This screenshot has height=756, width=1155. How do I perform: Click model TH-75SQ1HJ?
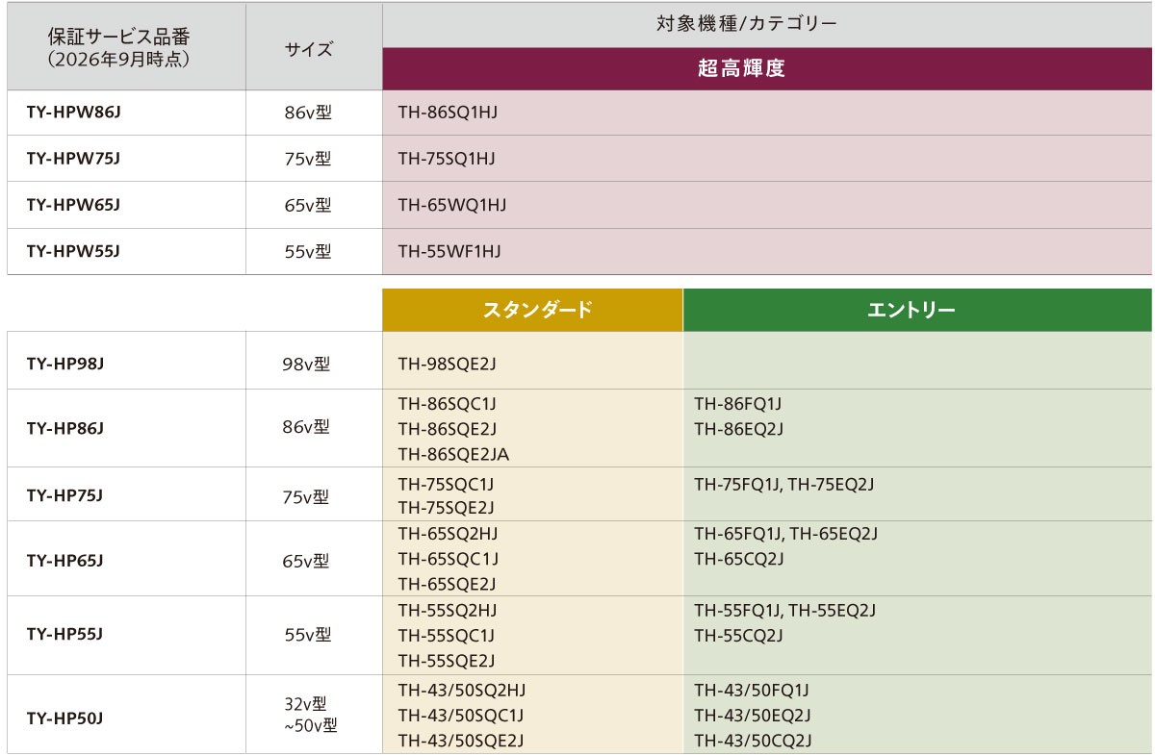pos(447,159)
